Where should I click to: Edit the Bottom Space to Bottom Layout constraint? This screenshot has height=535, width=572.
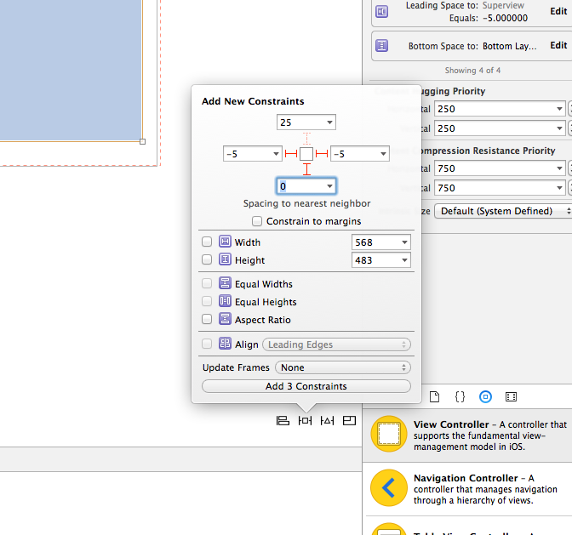tap(558, 45)
